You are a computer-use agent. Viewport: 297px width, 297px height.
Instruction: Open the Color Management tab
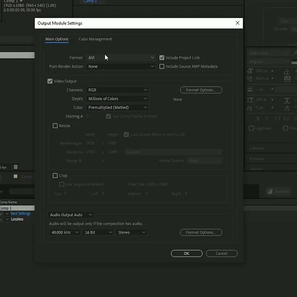tap(95, 39)
